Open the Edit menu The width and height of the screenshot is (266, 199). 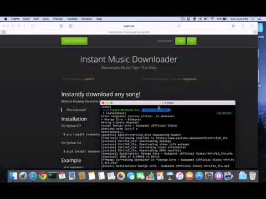(x=36, y=19)
